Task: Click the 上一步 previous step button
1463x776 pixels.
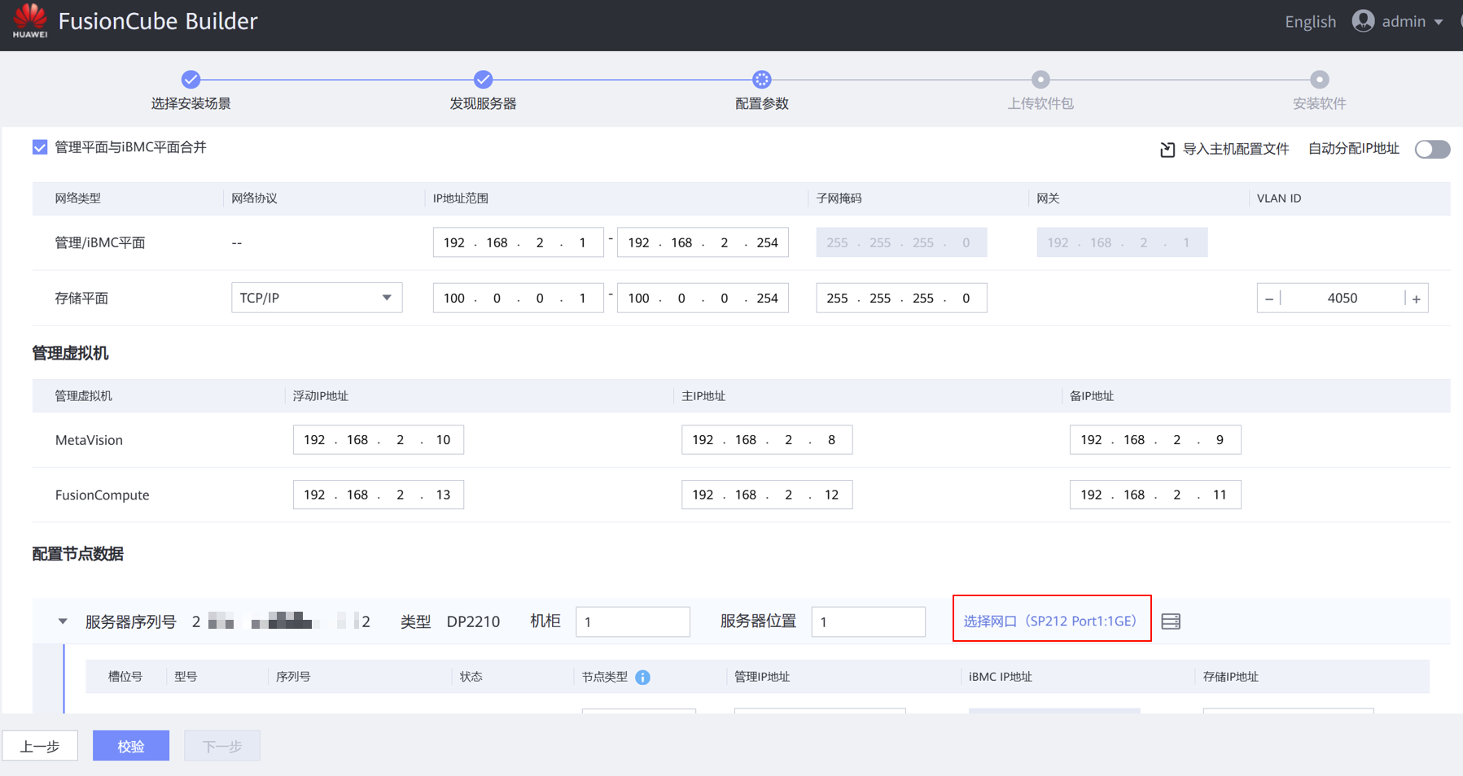Action: 40,746
